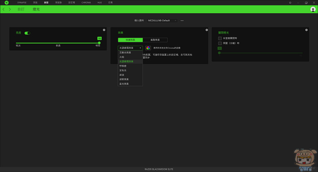Screen dimensions: 318x172
Task: Open the MCDULLLNB-Default profile dropdown
Action: pyautogui.click(x=162, y=20)
